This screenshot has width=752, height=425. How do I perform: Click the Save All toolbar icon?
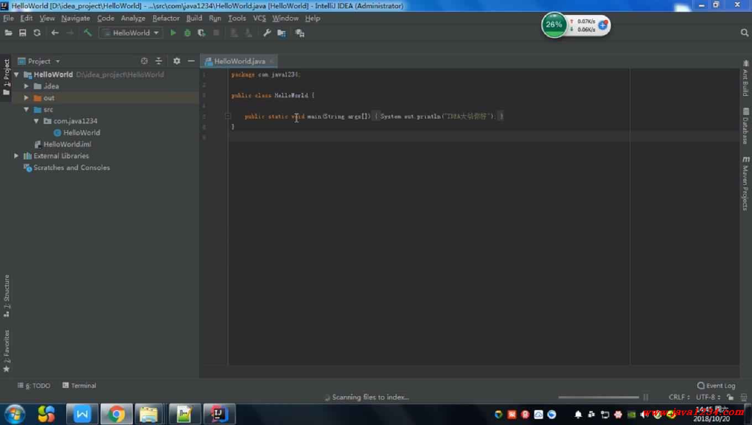[23, 33]
